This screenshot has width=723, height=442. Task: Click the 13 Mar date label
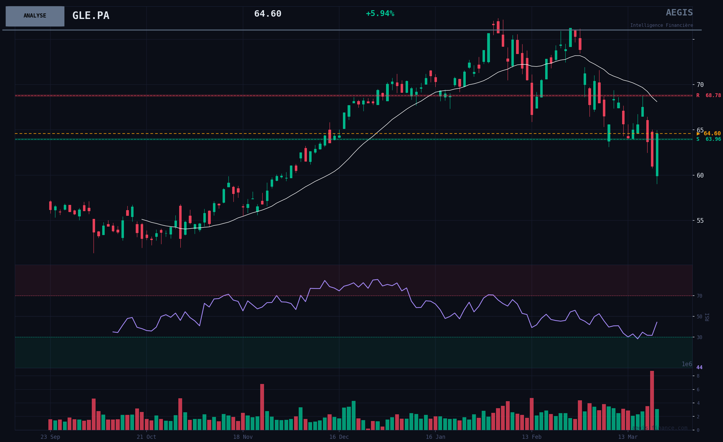pos(628,437)
